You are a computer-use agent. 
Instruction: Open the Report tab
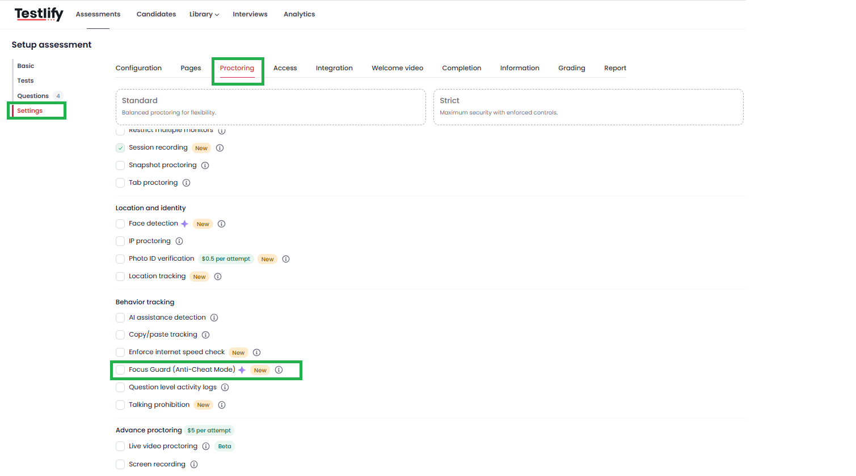[615, 68]
